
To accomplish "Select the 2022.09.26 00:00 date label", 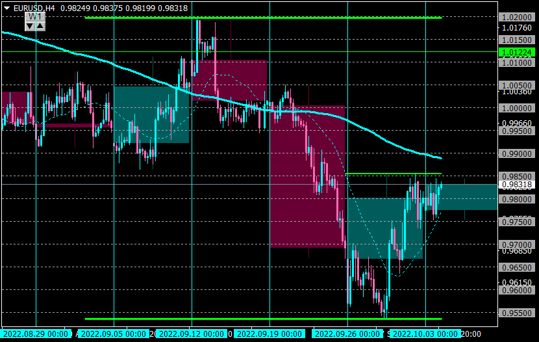I will coord(347,334).
